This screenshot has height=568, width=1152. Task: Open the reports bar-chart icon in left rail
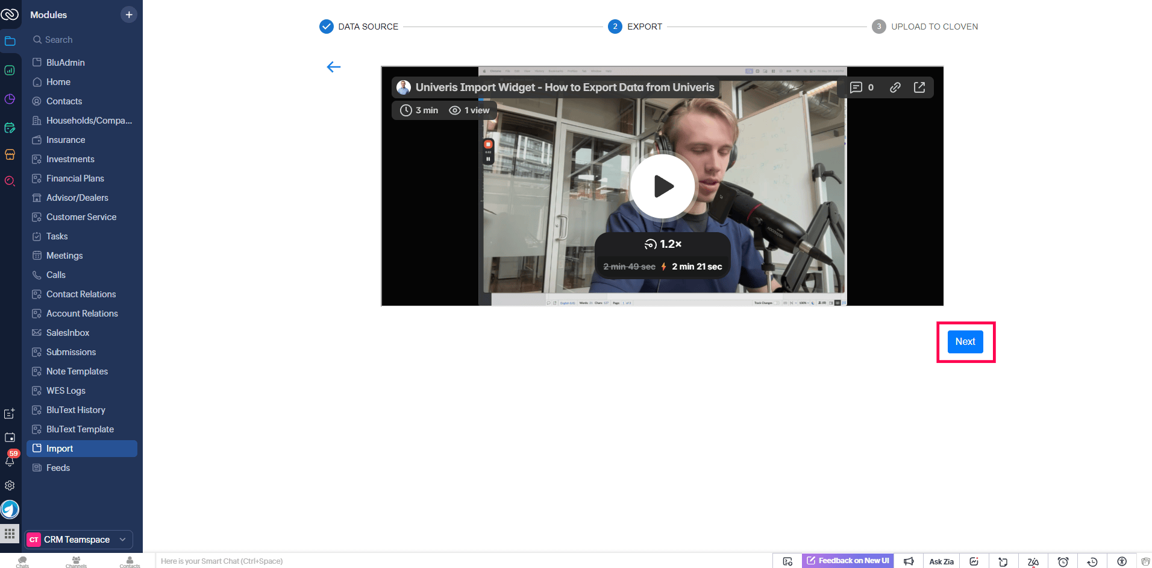pos(10,70)
